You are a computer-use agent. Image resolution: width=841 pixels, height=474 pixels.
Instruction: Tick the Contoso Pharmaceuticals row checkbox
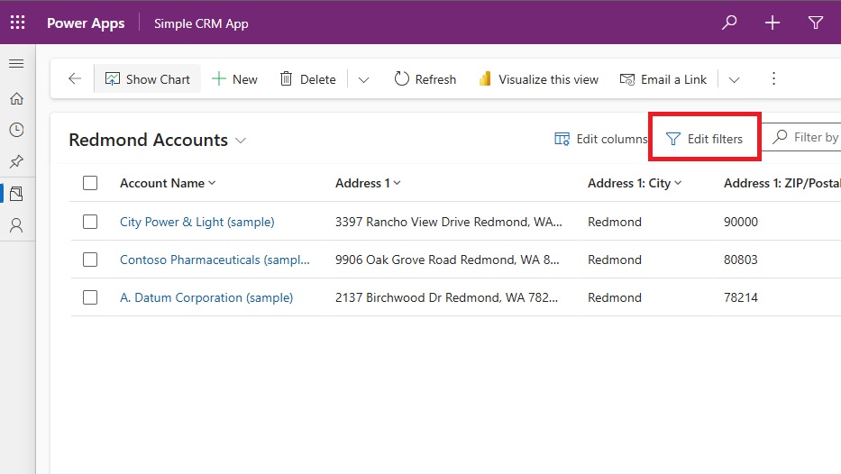90,260
